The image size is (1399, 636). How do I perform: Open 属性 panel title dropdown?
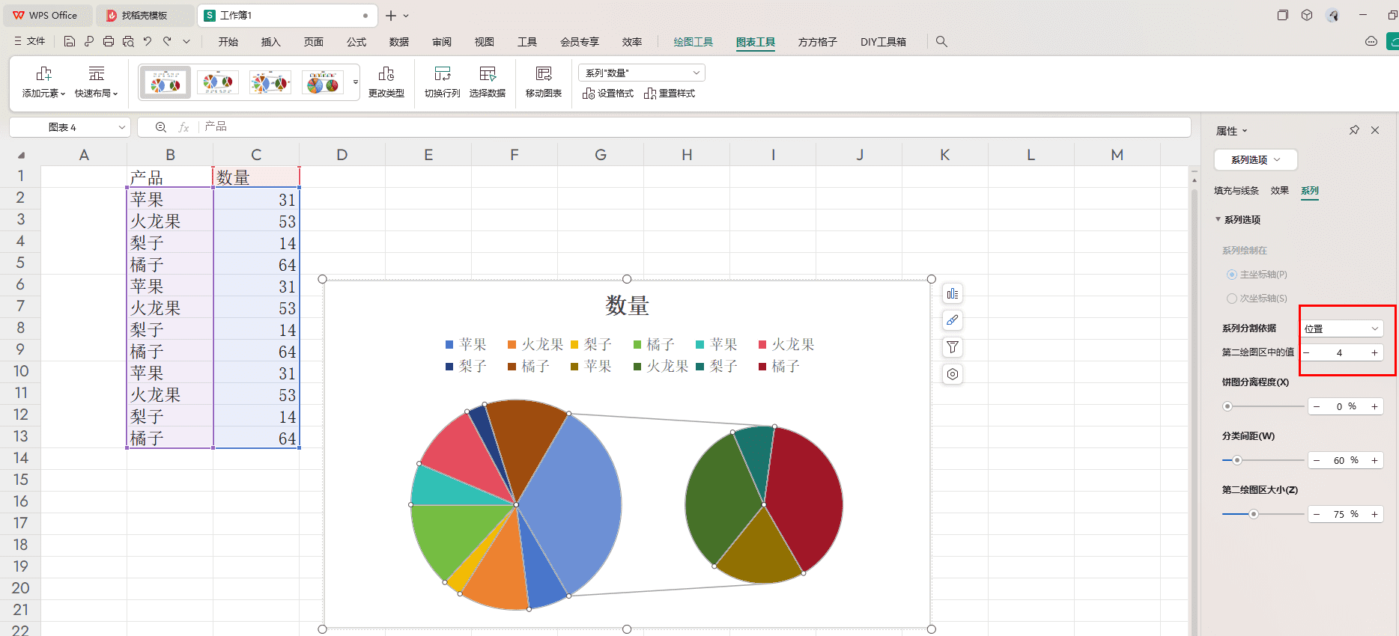[x=1245, y=131]
